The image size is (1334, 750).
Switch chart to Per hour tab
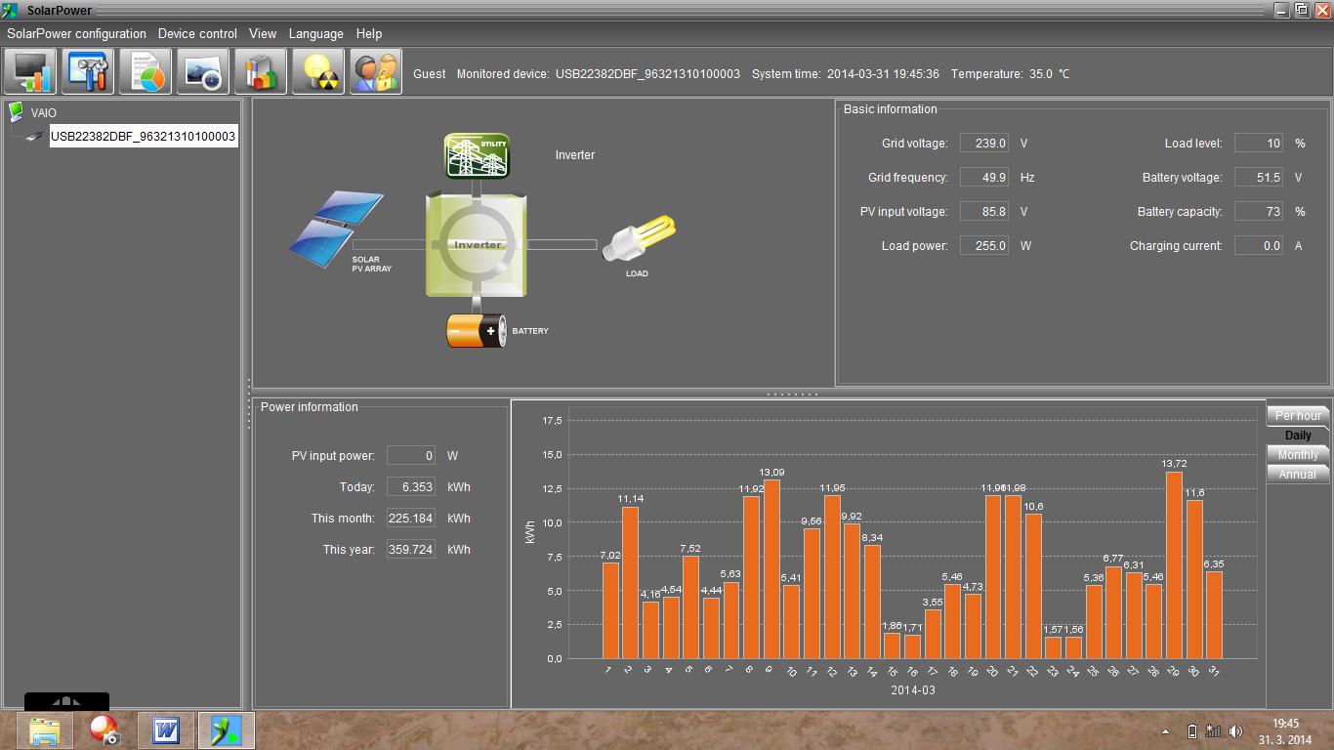pos(1297,415)
